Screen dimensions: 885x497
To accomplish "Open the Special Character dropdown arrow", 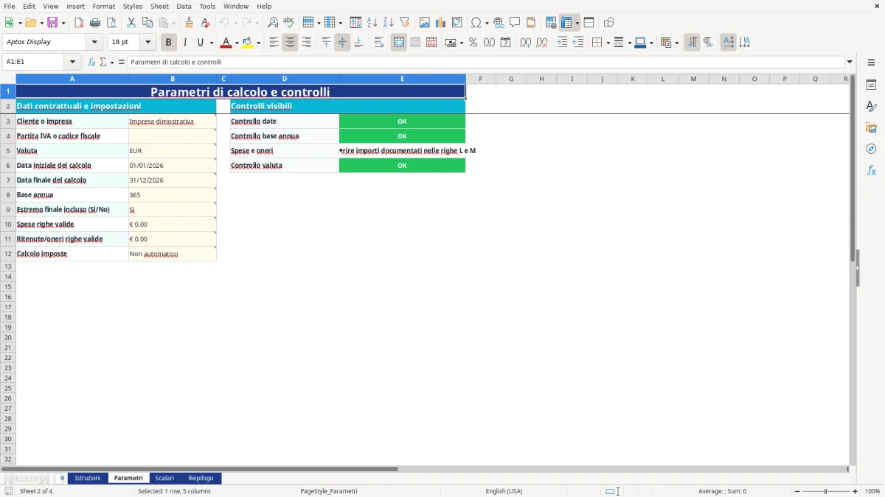I will pyautogui.click(x=487, y=23).
